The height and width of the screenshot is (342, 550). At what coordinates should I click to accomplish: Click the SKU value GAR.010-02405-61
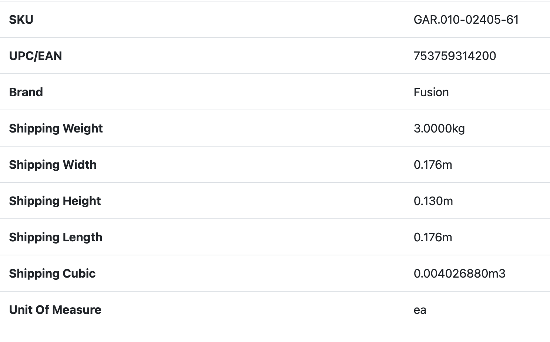(466, 20)
